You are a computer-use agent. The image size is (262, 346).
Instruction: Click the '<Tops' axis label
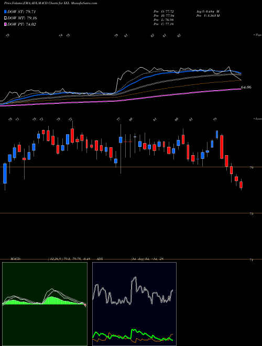click(x=257, y=35)
